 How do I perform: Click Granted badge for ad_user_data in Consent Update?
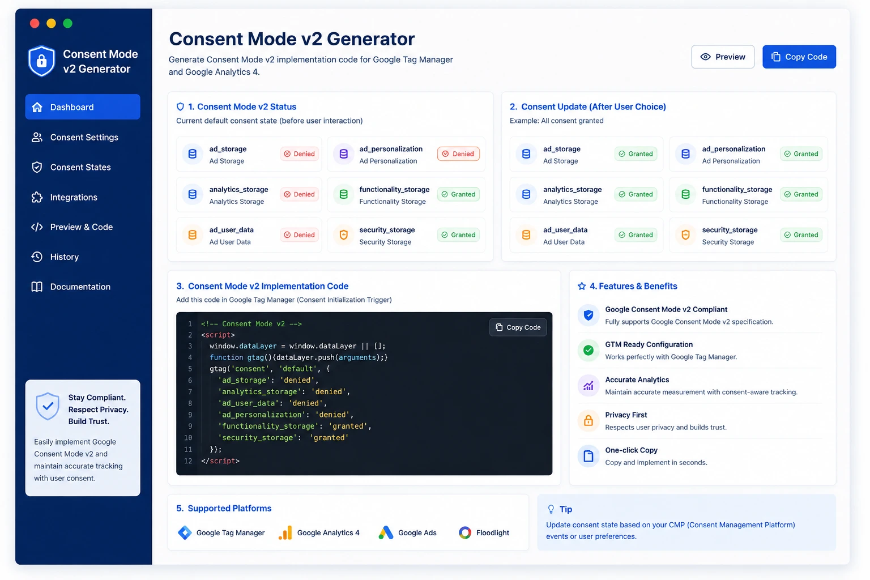(x=636, y=235)
